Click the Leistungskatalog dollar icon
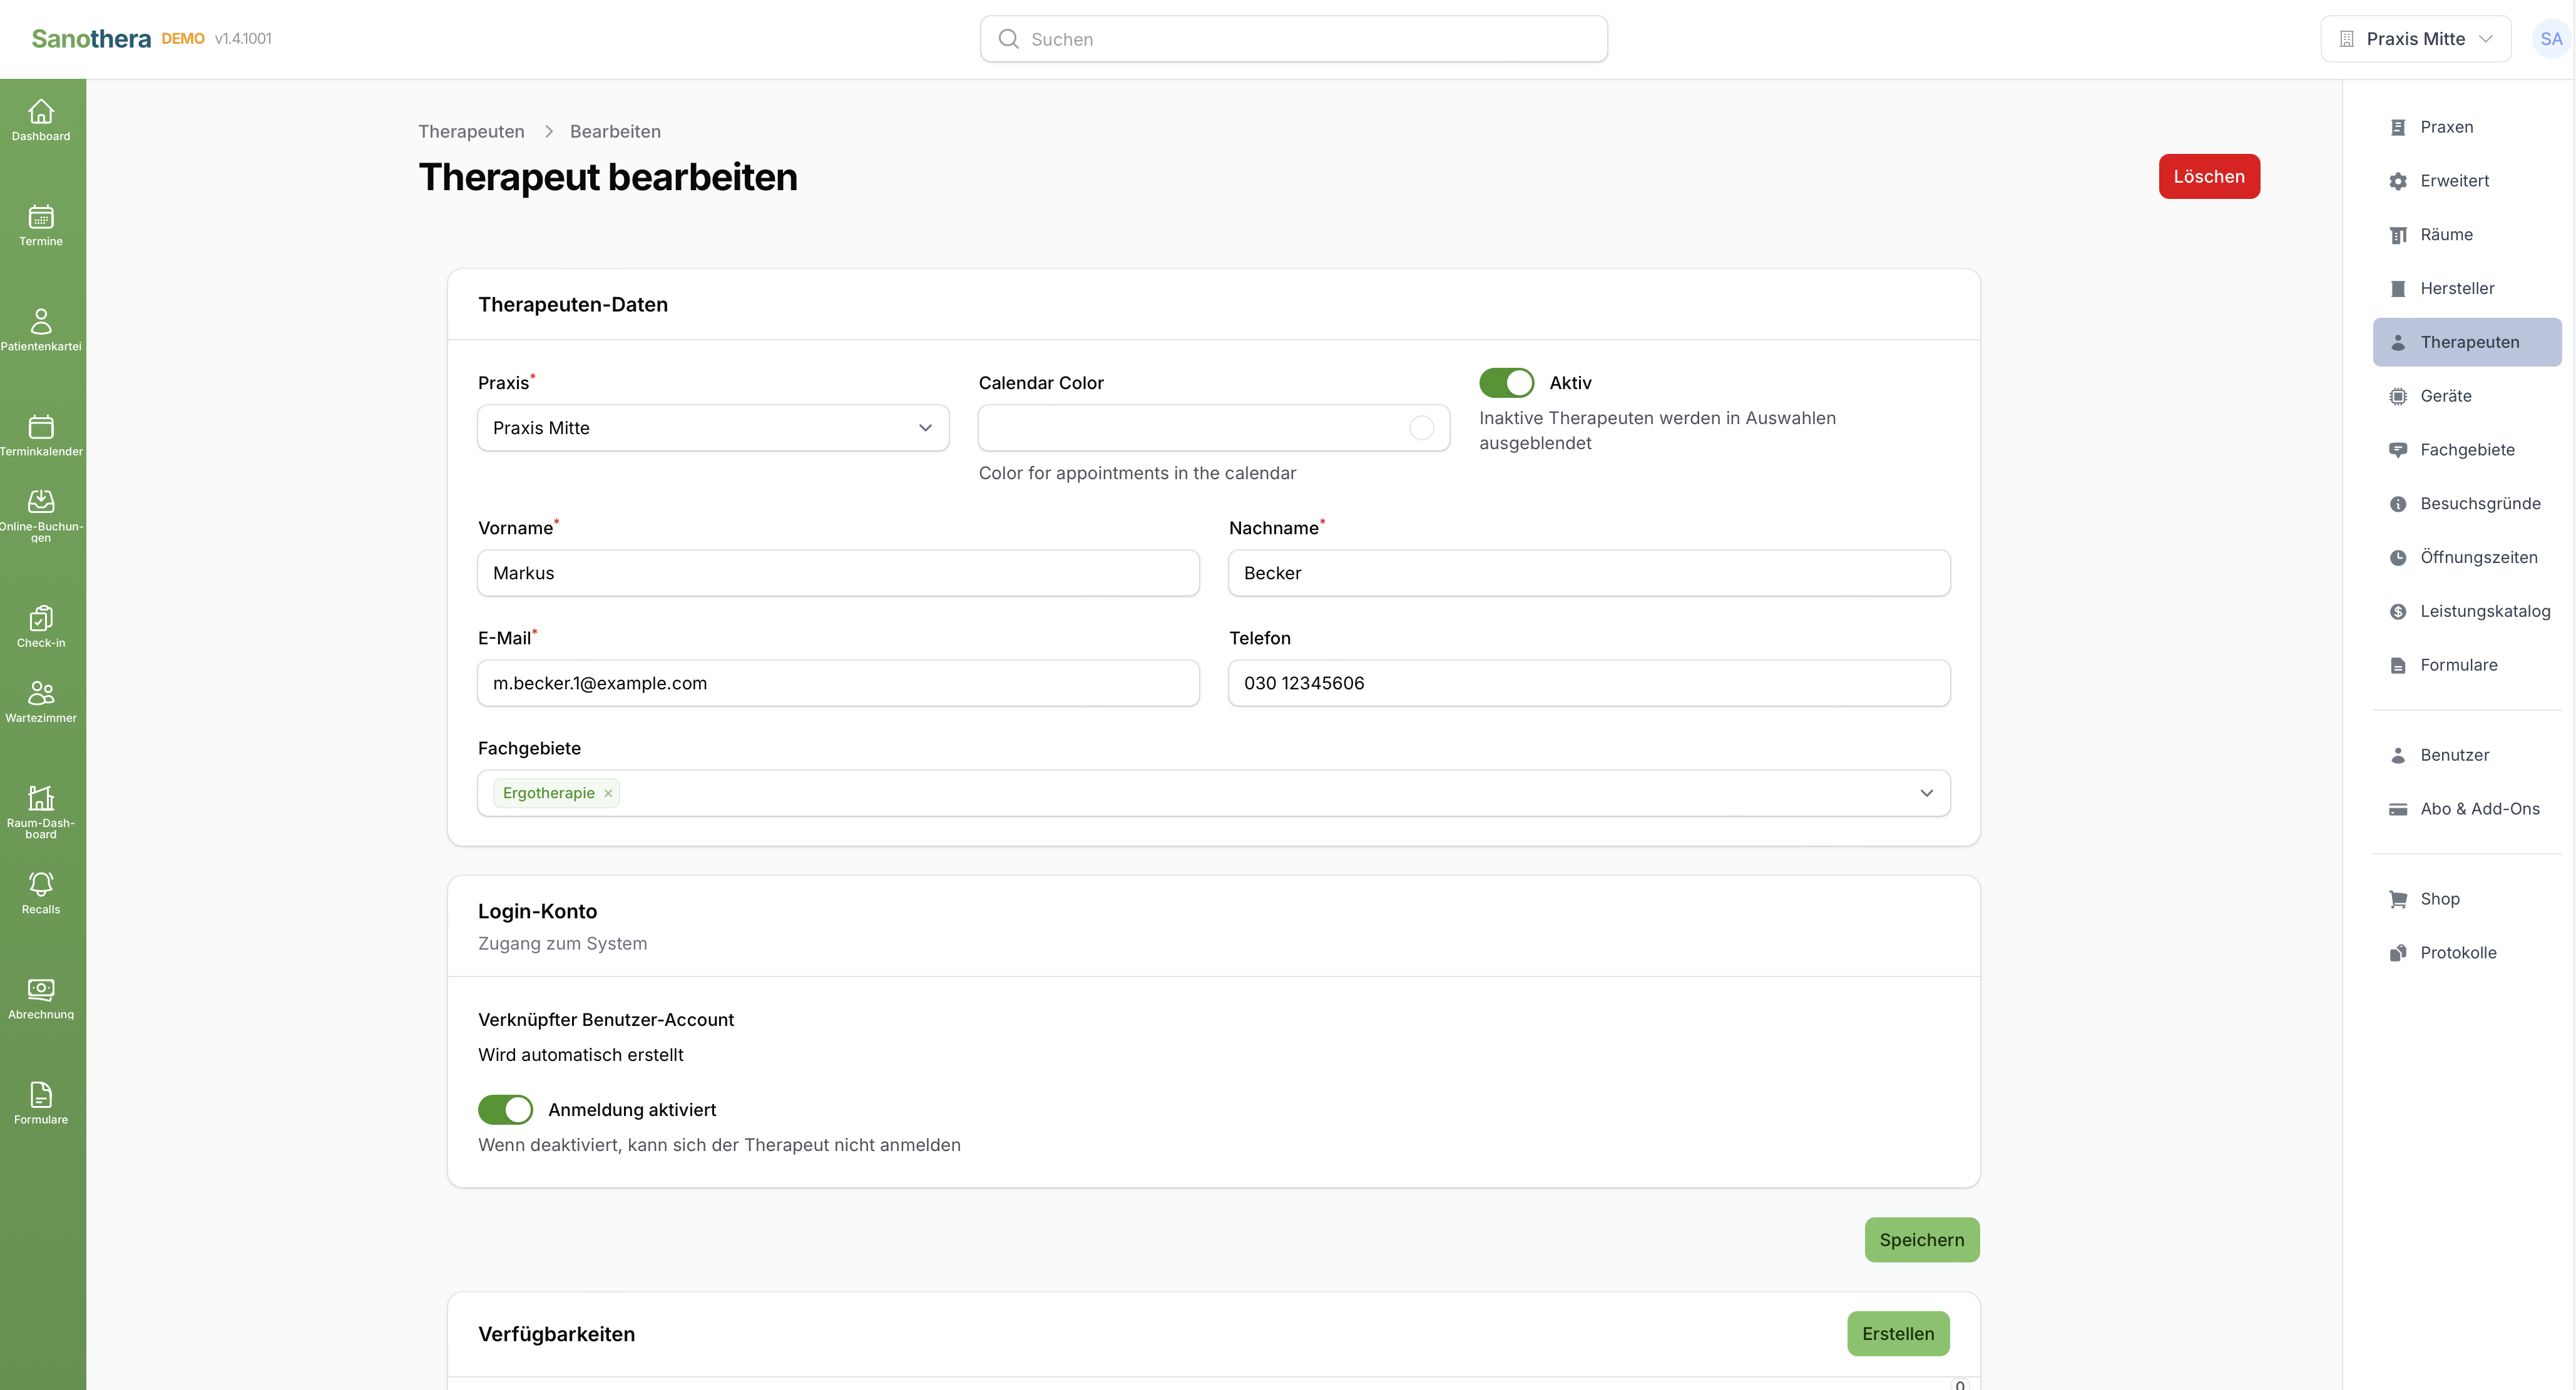The height and width of the screenshot is (1390, 2576). (x=2398, y=612)
